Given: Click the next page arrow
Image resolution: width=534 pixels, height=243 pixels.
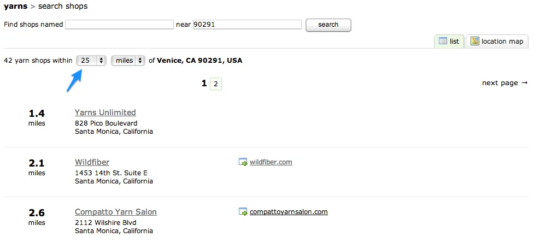Looking at the screenshot, I should point(525,82).
